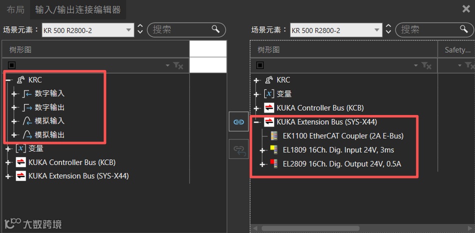475x233 pixels.
Task: Expand the EL1809 16Ch. Dig. Input node
Action: click(263, 150)
